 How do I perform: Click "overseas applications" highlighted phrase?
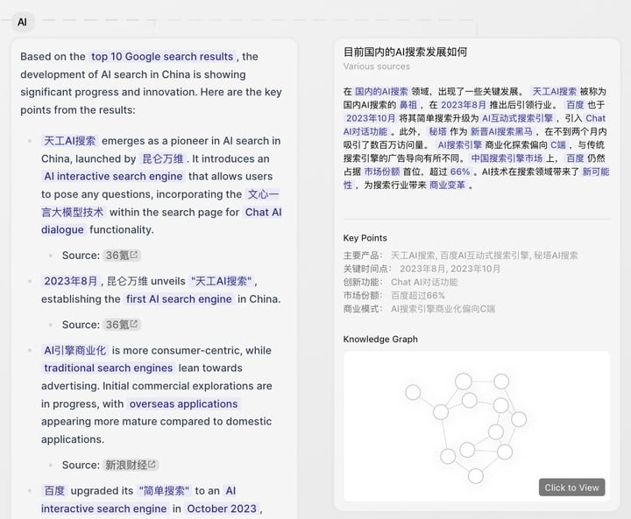pyautogui.click(x=182, y=404)
